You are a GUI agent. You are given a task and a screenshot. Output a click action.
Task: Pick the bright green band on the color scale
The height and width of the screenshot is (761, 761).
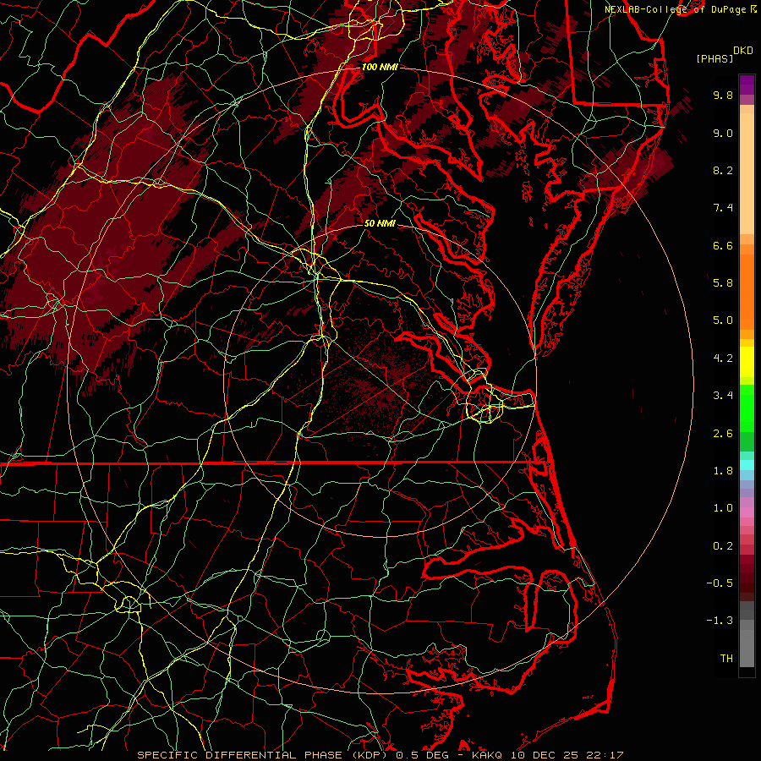pos(747,408)
